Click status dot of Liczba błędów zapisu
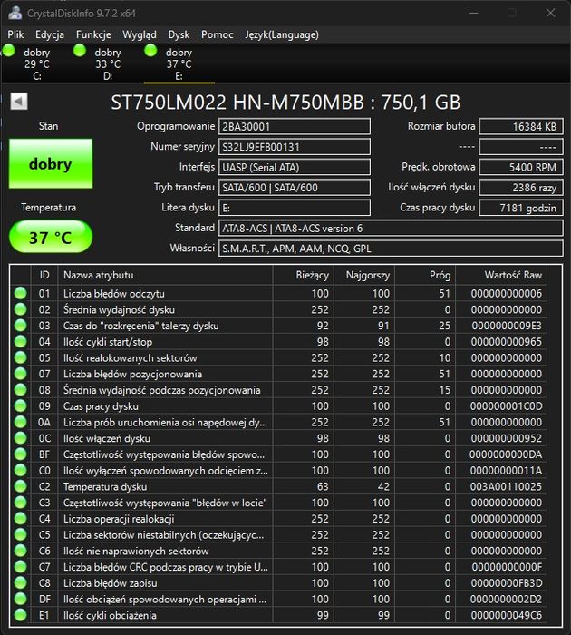This screenshot has height=635, width=571. 20,582
